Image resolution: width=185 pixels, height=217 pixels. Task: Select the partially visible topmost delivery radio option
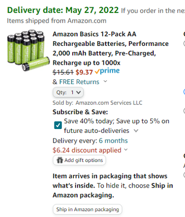click(184, 43)
